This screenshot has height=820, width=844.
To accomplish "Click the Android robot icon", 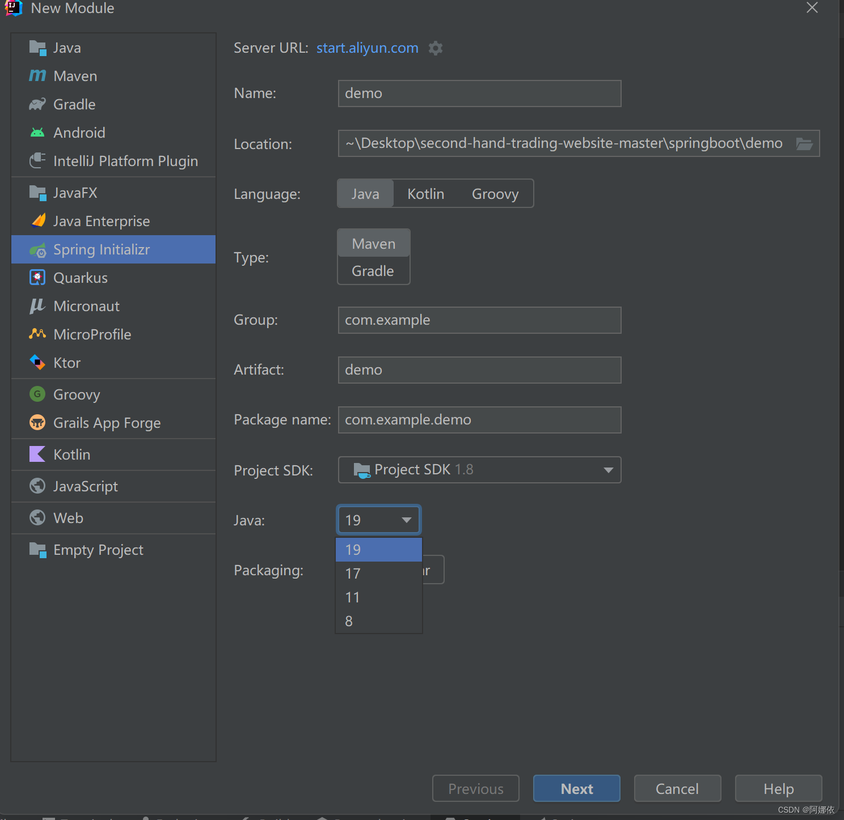I will (x=37, y=133).
